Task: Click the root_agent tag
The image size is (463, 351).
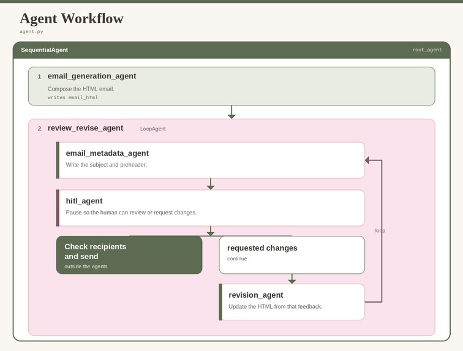Action: pos(427,50)
